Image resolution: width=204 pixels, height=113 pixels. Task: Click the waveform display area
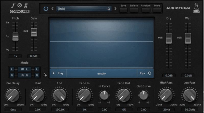[x=101, y=42]
